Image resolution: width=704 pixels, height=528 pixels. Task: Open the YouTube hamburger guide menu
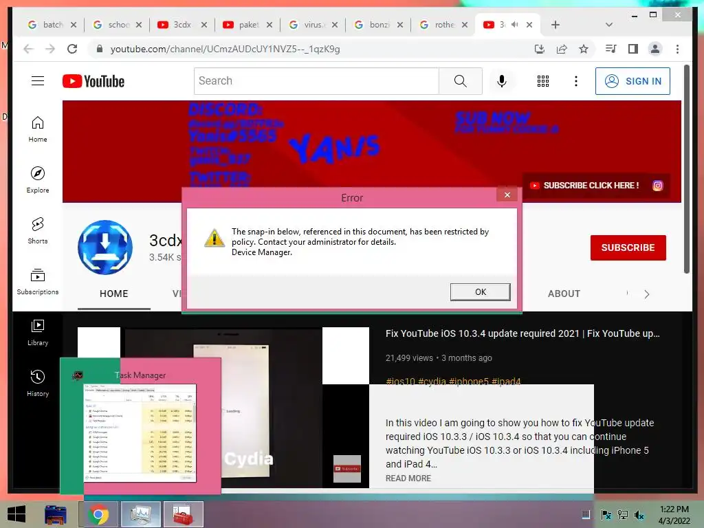point(38,81)
